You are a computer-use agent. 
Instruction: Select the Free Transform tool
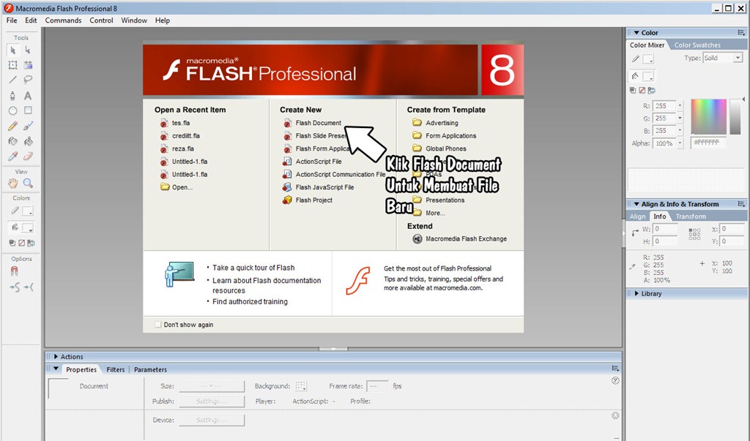pos(13,65)
